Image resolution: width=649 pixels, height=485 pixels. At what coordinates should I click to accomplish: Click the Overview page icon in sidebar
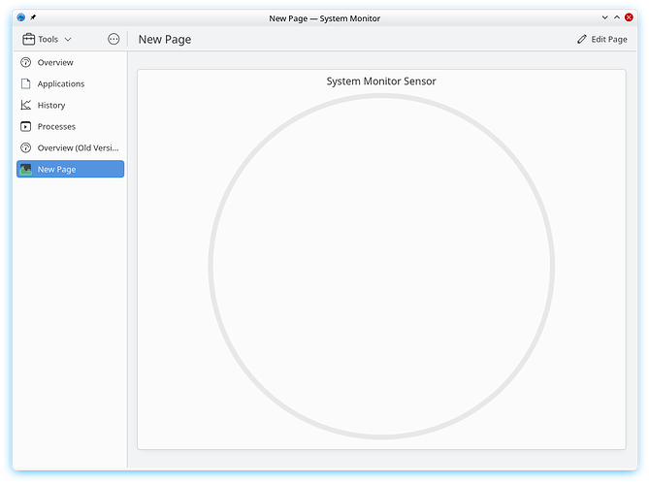tap(26, 63)
